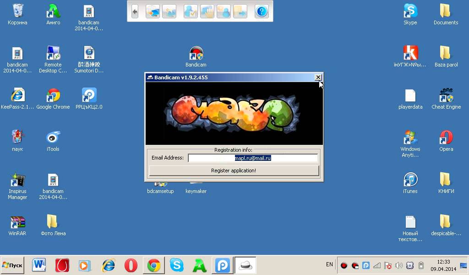Select the Inspirus Manager shortcut
This screenshot has width=469, height=275.
click(17, 186)
